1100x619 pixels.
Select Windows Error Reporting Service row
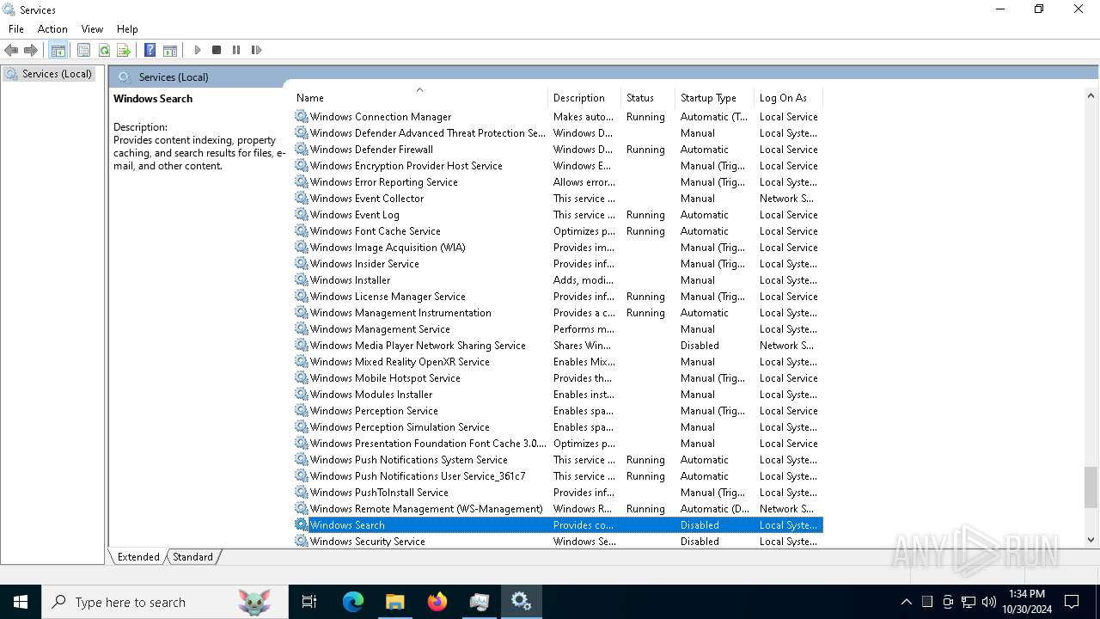coord(558,182)
